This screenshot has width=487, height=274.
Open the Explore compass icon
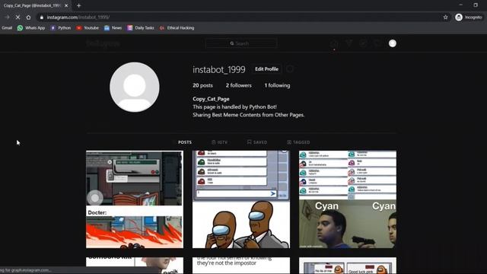363,43
